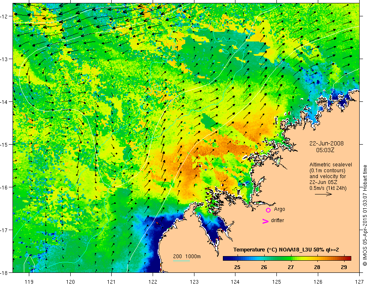The height and width of the screenshot is (285, 368).
Task: Click the '22-Jun-2008' date label
Action: 327,143
